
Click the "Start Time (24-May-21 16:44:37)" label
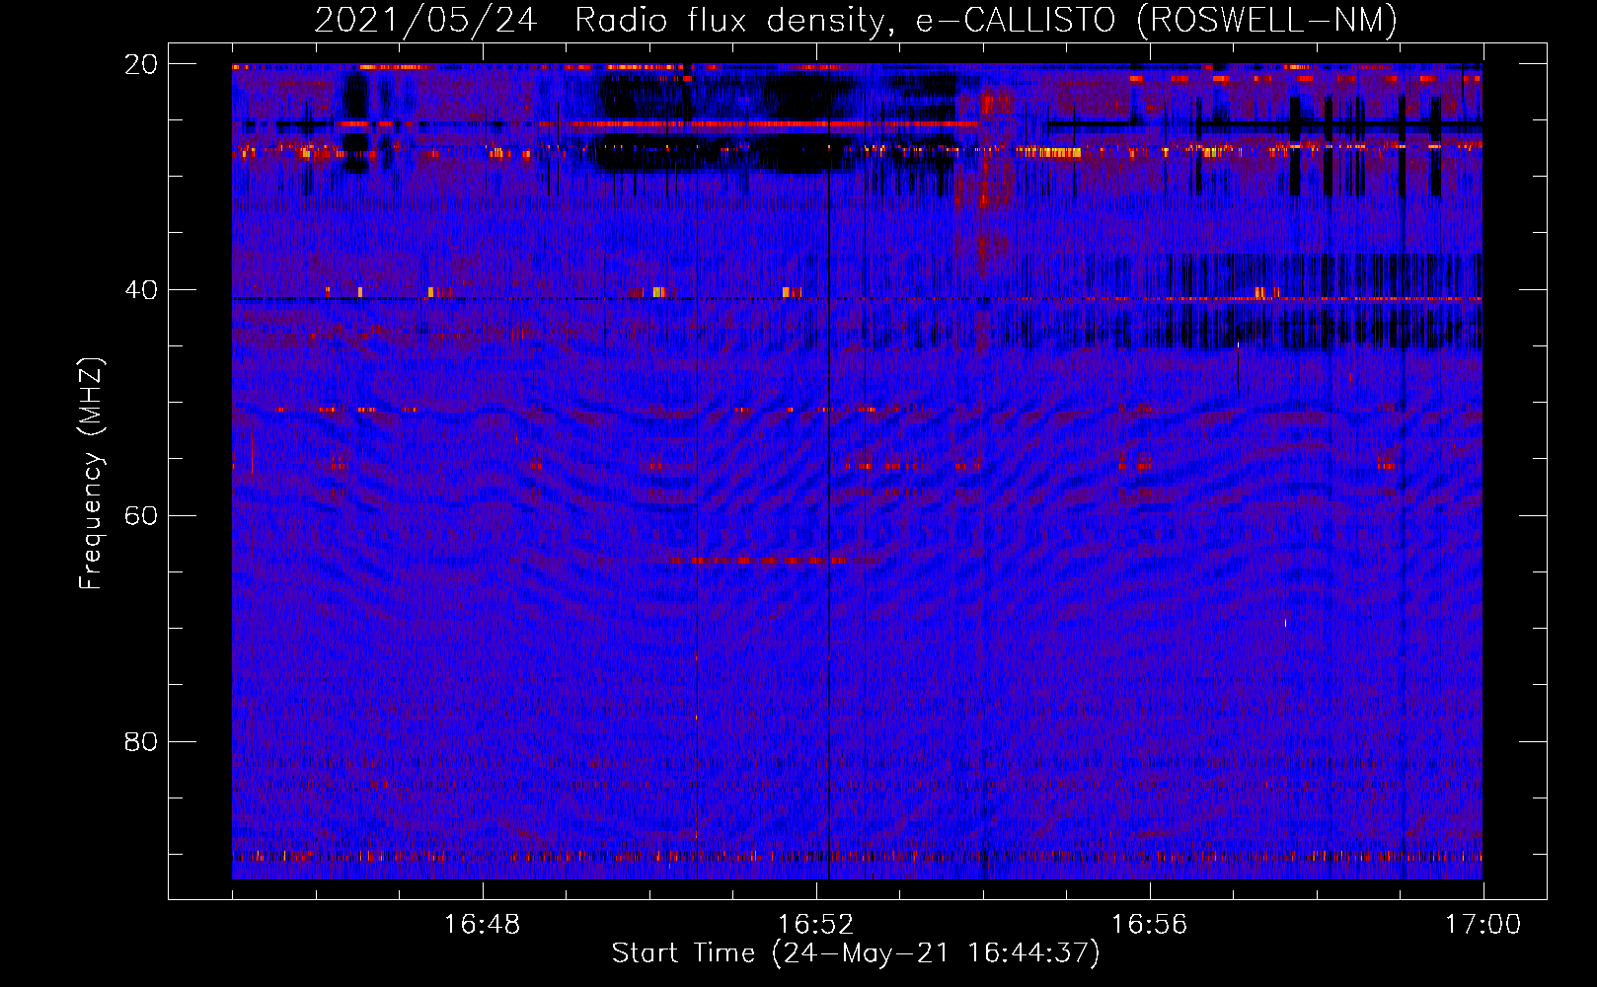point(856,953)
